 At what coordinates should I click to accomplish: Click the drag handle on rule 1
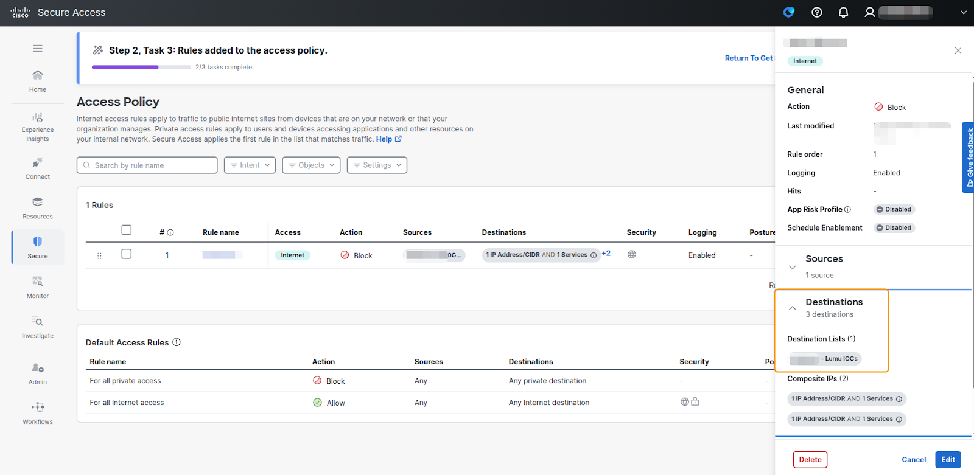[99, 256]
